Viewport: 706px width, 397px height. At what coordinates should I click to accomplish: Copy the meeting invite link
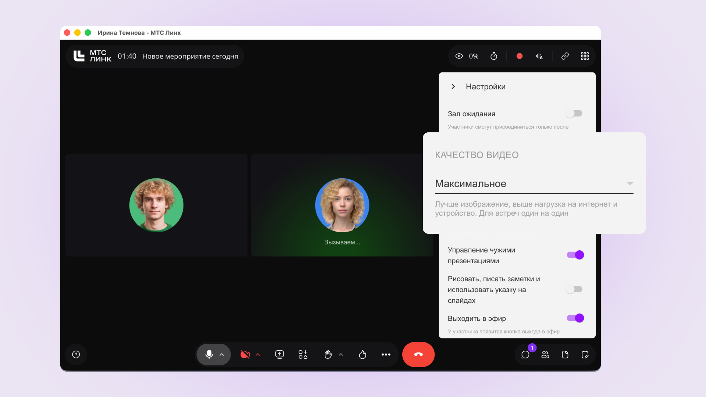click(565, 56)
